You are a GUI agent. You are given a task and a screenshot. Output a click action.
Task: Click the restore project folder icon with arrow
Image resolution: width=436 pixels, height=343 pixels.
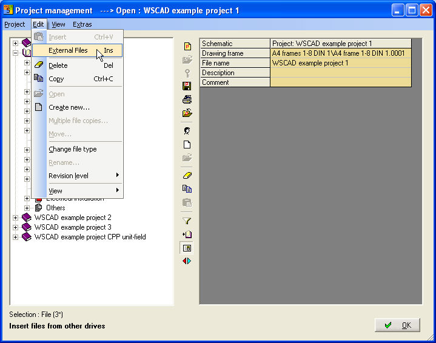187,113
